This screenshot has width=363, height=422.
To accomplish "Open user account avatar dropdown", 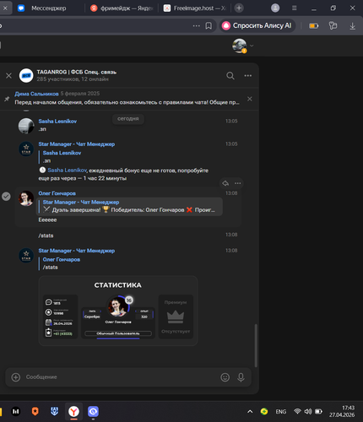I will [x=243, y=46].
